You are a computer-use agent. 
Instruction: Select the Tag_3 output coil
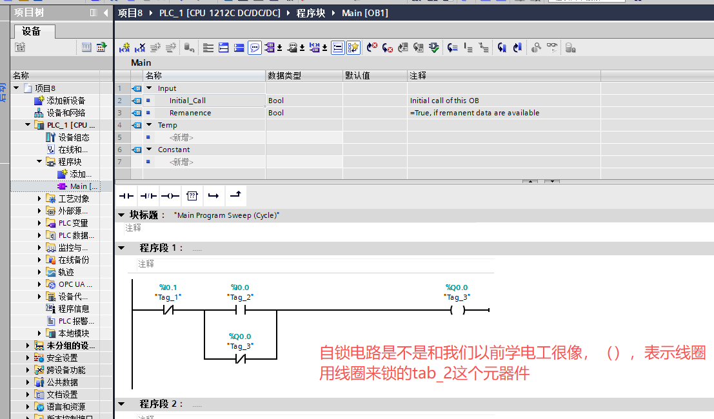(x=457, y=310)
